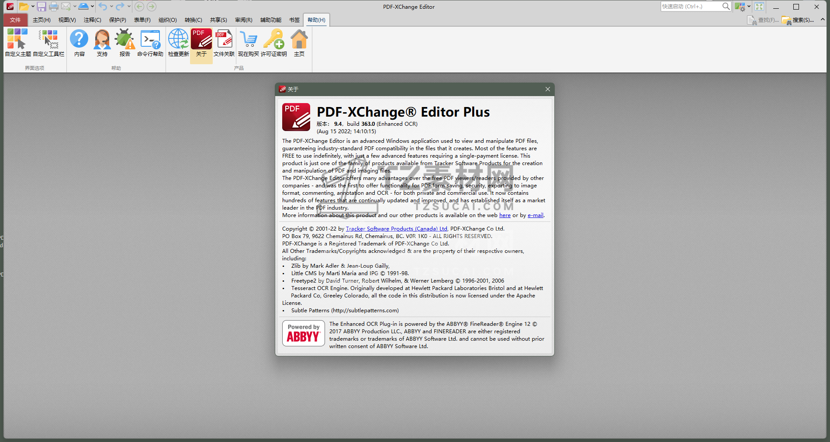Image resolution: width=830 pixels, height=442 pixels.
Task: Click 检查更新 check for updates
Action: (x=179, y=43)
